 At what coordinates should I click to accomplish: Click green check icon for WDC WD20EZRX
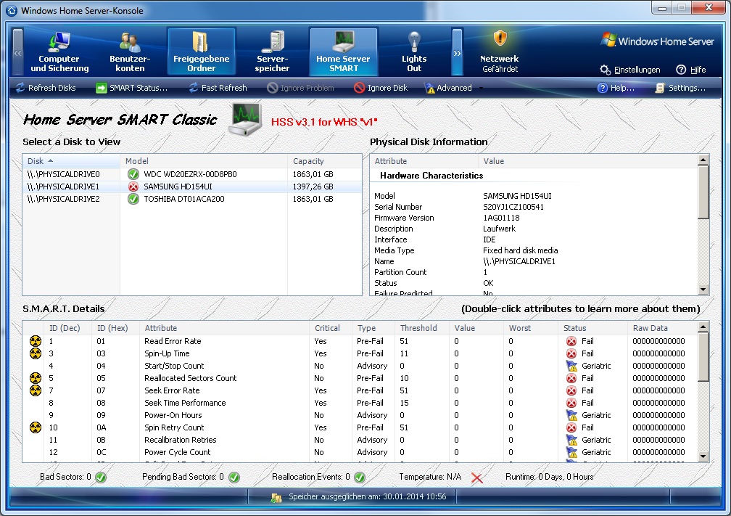[133, 174]
